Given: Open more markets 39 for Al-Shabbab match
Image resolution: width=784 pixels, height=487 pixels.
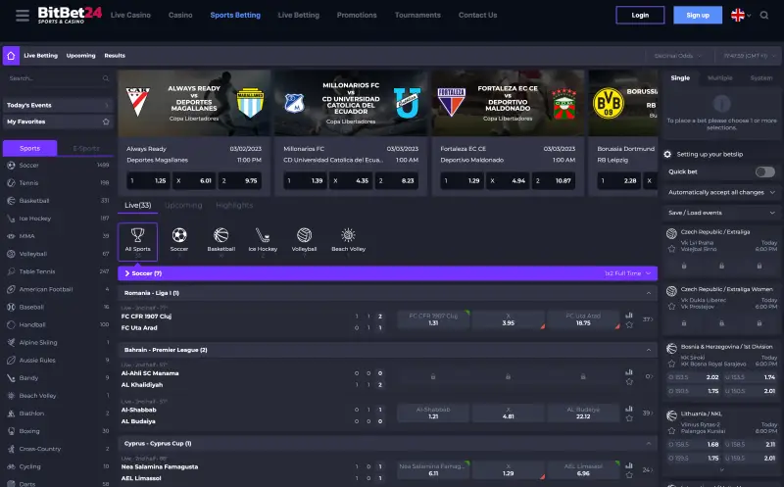Looking at the screenshot, I should 648,413.
